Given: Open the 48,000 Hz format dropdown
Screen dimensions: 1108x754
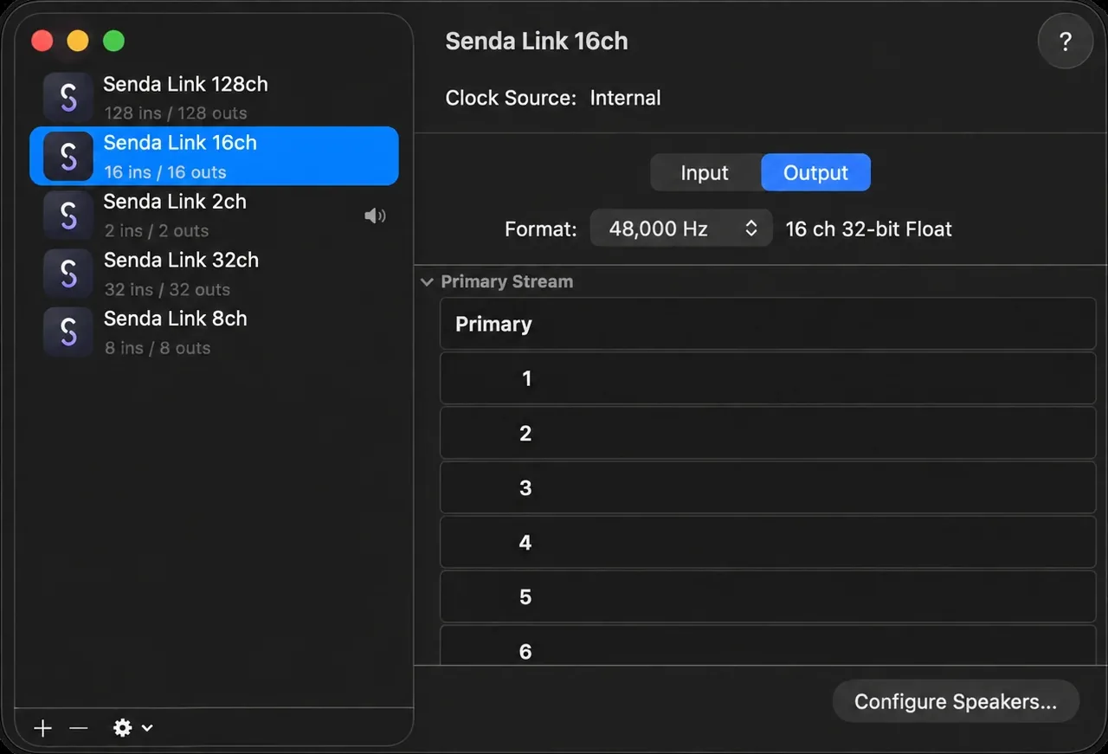Looking at the screenshot, I should (681, 229).
